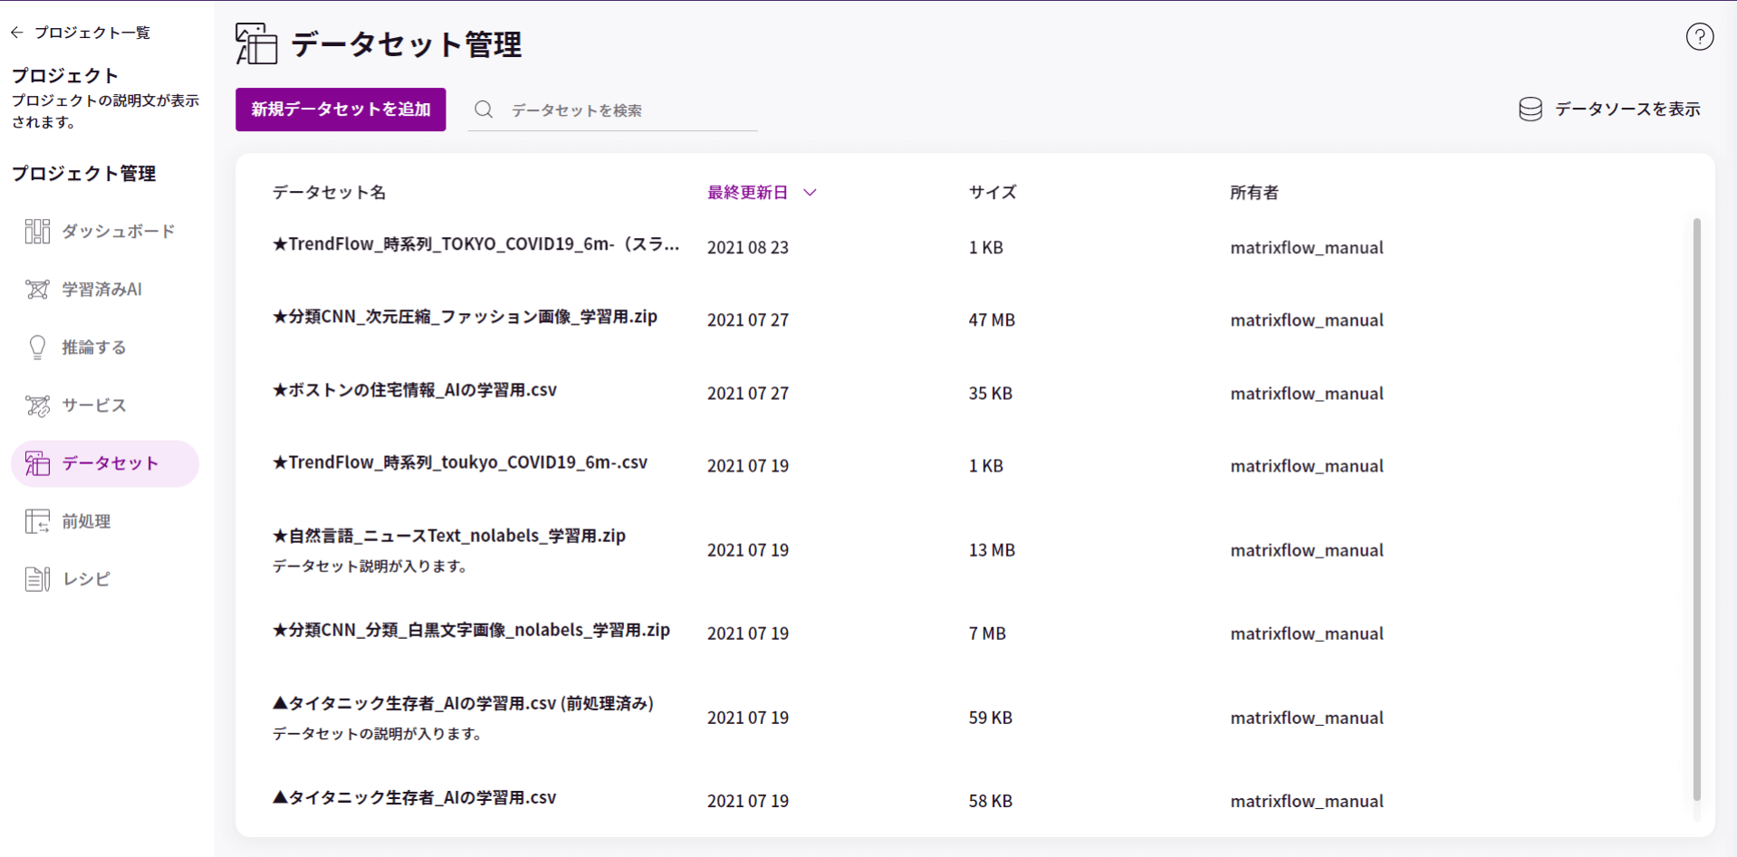Screen dimensions: 1737x857
Task: Open ★自然言語_ニュースText_nolabels_学習用.zip
Action: (x=449, y=536)
